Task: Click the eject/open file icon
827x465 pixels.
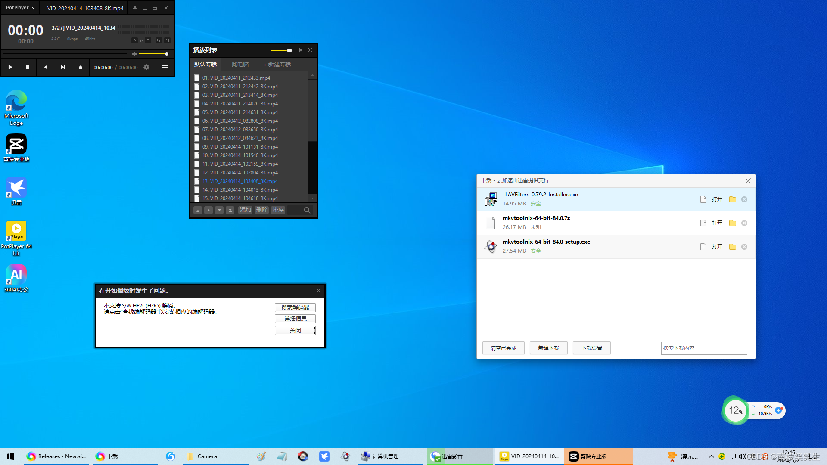Action: [x=80, y=67]
